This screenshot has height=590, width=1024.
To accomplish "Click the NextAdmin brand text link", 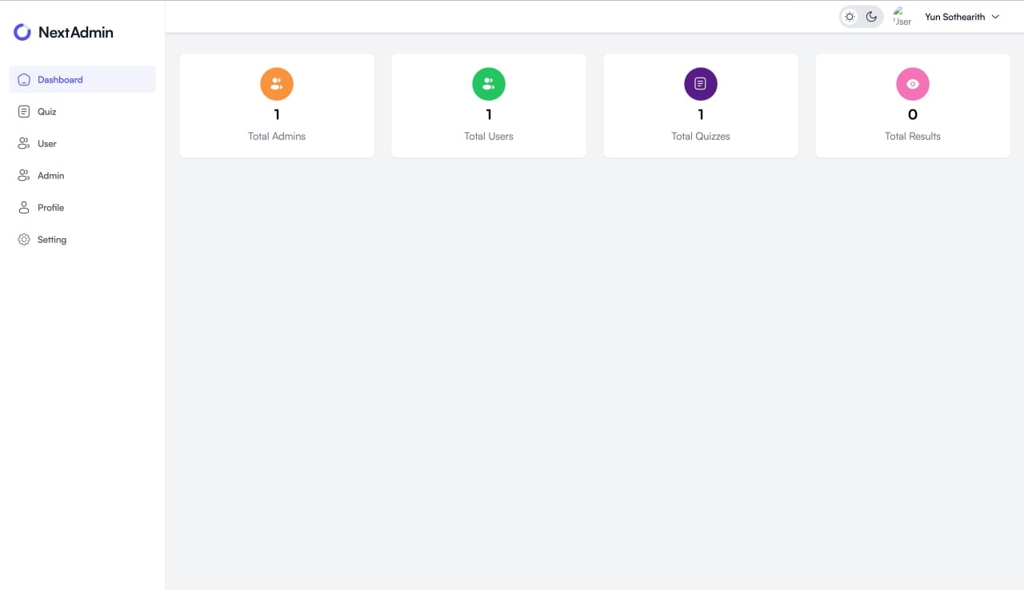I will 76,33.
